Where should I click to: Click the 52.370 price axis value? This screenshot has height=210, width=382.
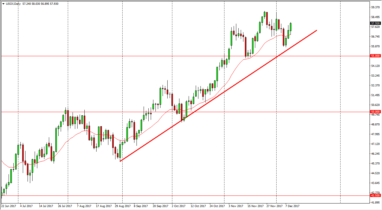375,85
